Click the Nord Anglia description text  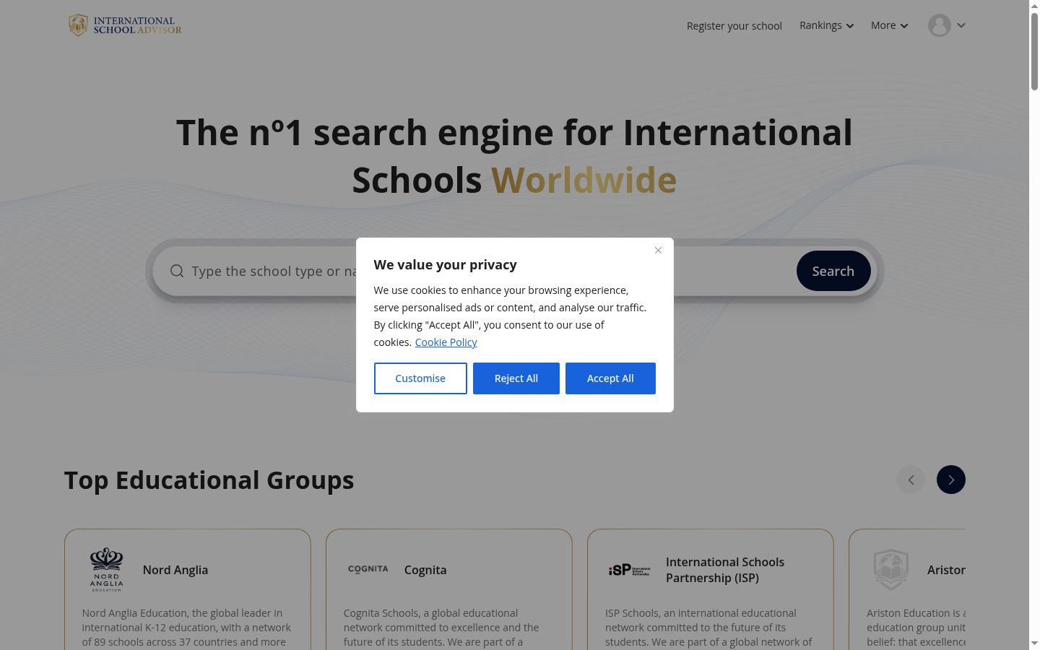pyautogui.click(x=186, y=628)
